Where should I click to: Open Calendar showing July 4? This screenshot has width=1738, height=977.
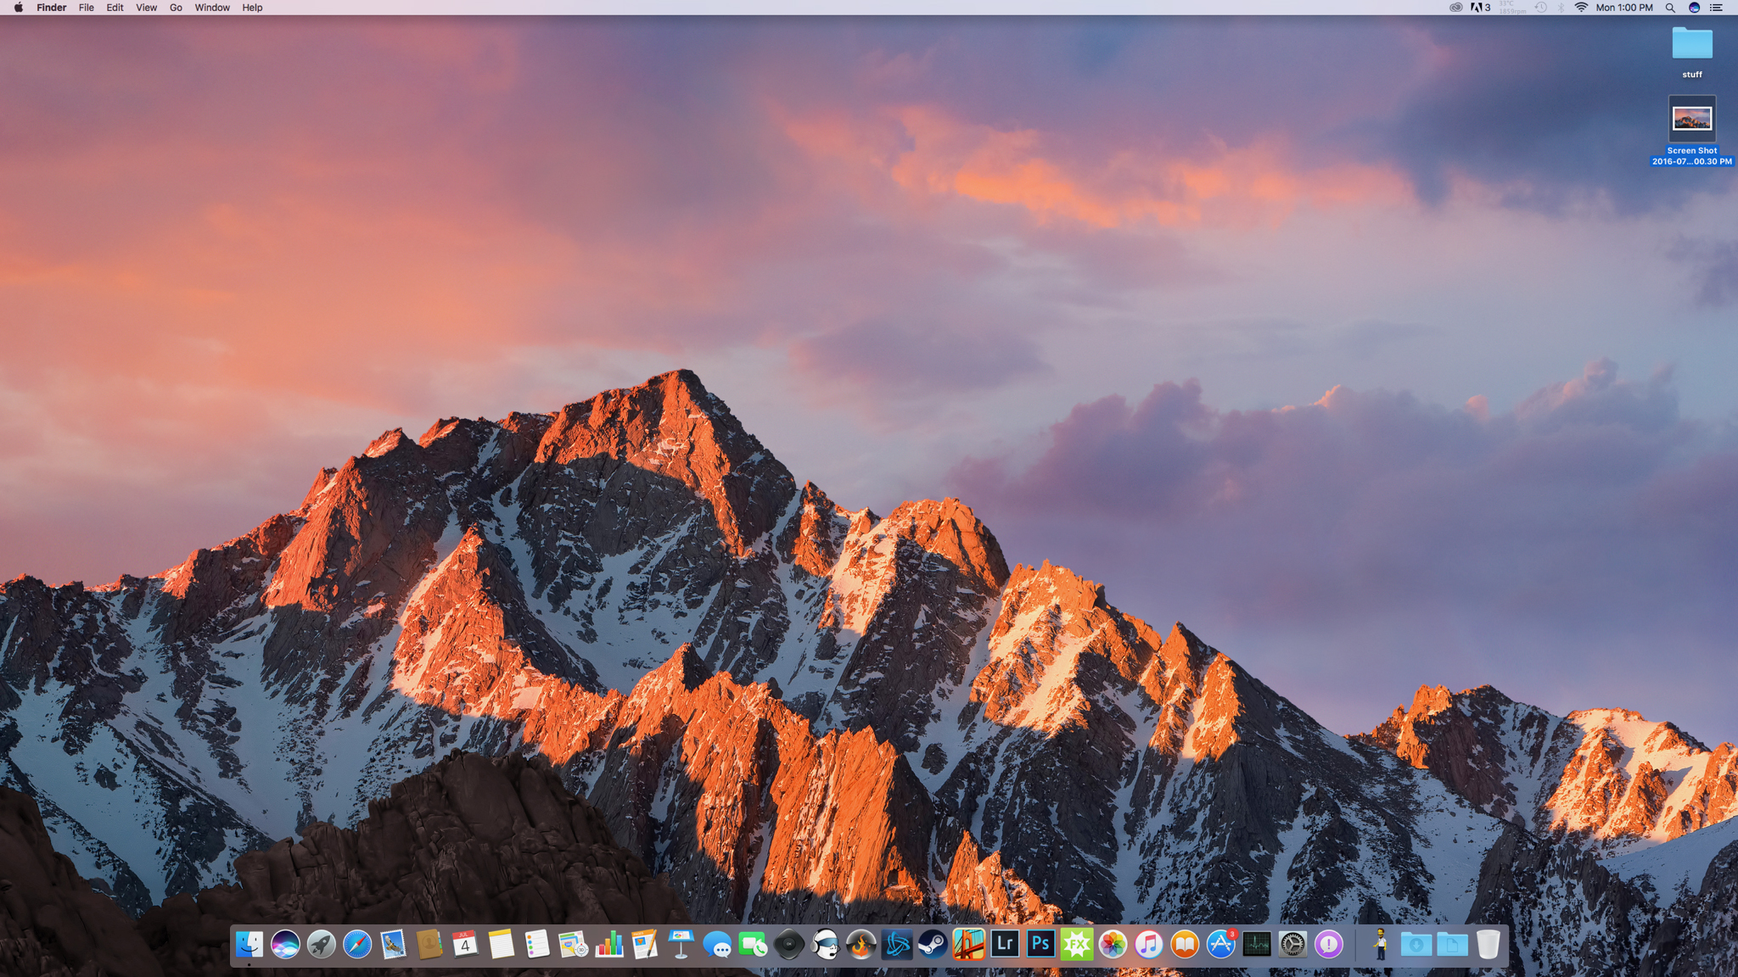click(465, 944)
